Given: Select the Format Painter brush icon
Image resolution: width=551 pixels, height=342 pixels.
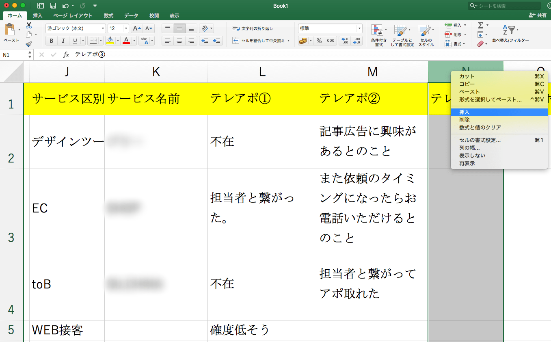Looking at the screenshot, I should [29, 43].
